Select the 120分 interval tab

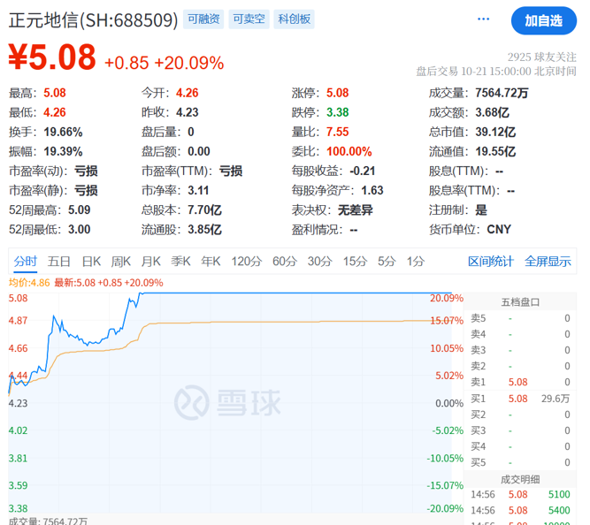pyautogui.click(x=247, y=261)
